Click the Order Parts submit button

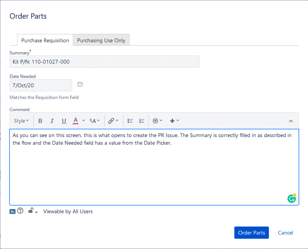click(251, 233)
